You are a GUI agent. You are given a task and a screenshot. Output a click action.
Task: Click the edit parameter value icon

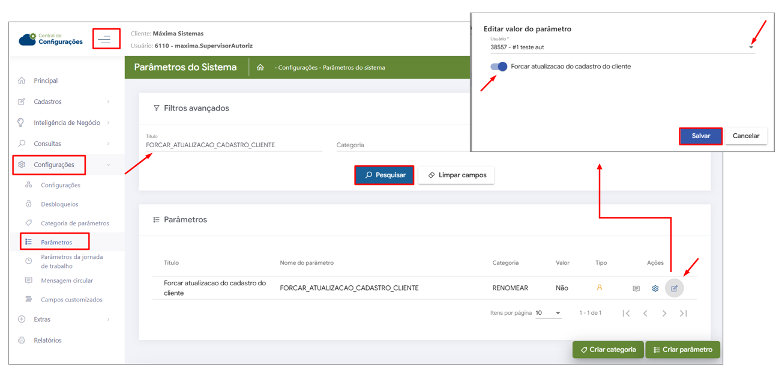tap(675, 288)
